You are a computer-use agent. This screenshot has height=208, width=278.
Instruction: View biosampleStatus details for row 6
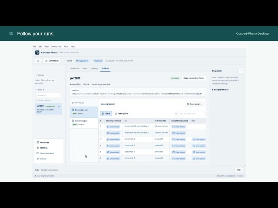point(113,159)
